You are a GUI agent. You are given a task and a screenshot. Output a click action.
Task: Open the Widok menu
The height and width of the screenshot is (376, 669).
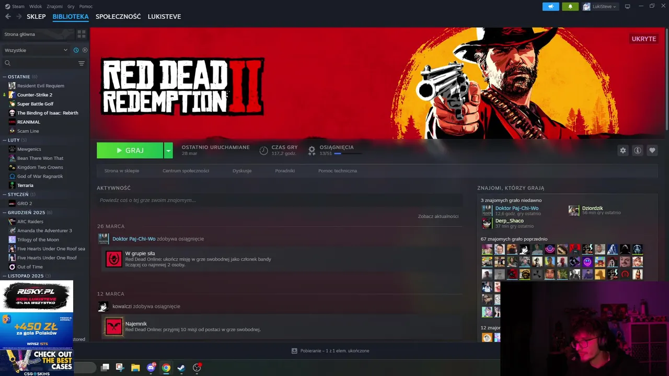pyautogui.click(x=36, y=6)
